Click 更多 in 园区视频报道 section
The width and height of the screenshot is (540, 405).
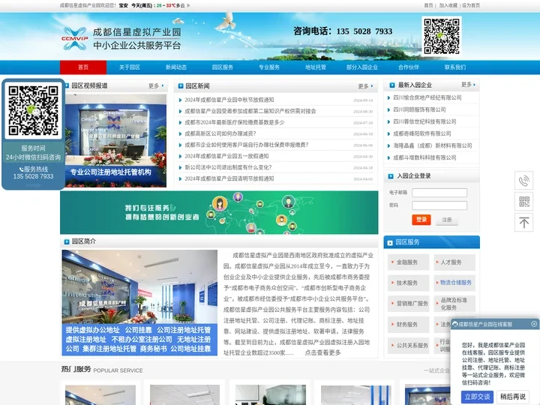(156, 85)
